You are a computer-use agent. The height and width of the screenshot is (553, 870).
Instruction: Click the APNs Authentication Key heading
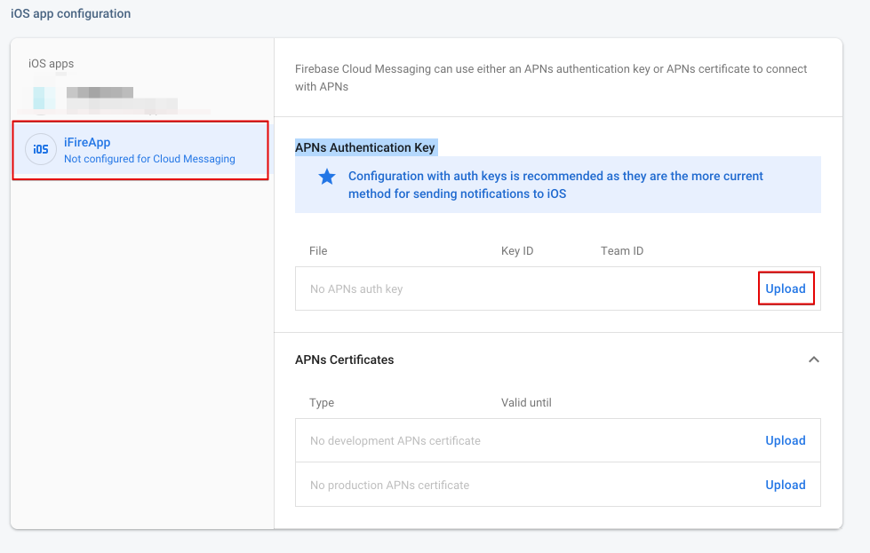[x=365, y=147]
